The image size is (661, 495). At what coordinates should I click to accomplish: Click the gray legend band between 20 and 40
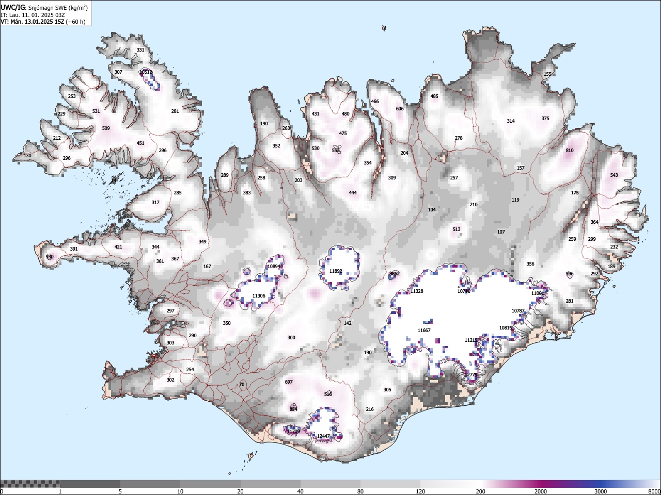tap(270, 484)
